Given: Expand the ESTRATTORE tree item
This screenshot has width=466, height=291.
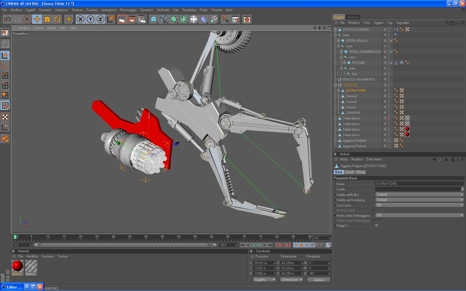Looking at the screenshot, I should tap(338, 91).
